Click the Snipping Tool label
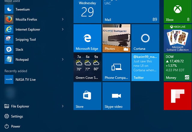 (25, 40)
